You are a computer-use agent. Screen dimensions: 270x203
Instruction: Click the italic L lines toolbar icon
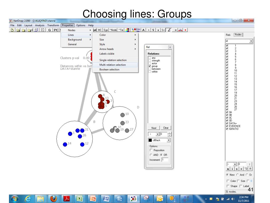coord(169,30)
